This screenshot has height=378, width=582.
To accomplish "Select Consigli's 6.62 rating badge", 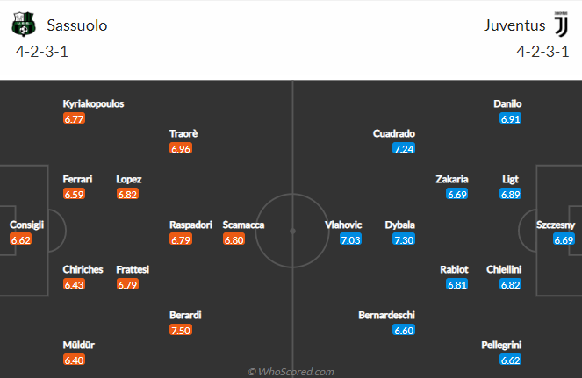I will (x=20, y=239).
